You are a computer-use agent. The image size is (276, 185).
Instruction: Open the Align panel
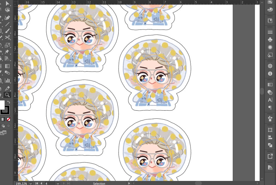click(x=270, y=138)
